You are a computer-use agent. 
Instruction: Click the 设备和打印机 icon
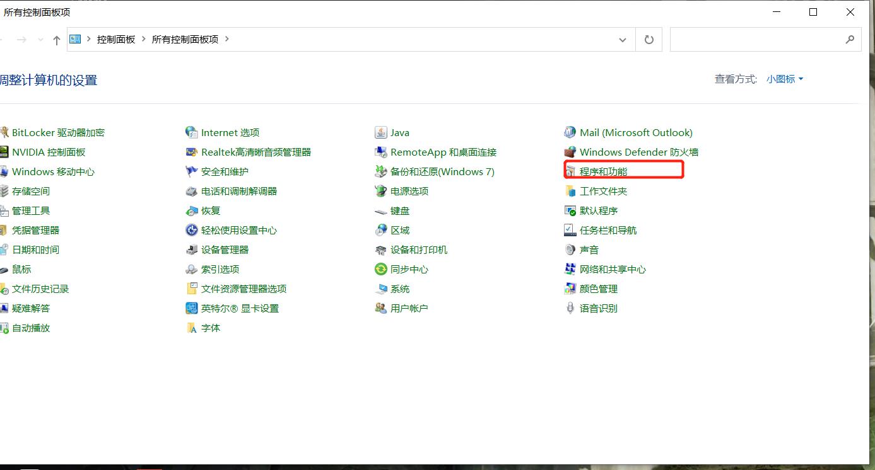pyautogui.click(x=381, y=249)
